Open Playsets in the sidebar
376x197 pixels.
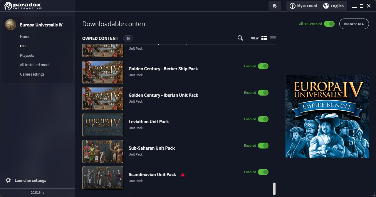[27, 55]
